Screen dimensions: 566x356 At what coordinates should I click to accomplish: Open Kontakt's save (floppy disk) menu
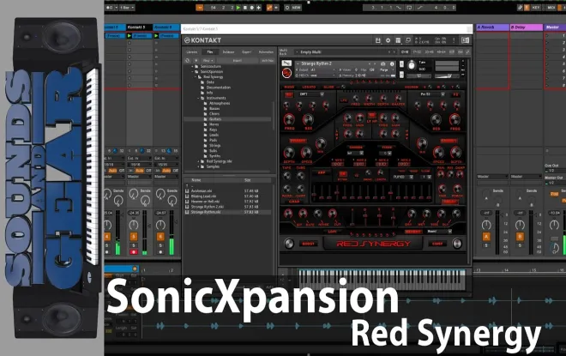point(377,40)
